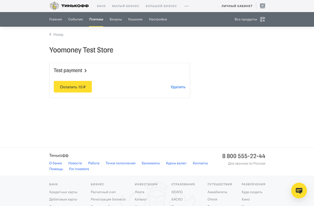Viewport: 314px width, 206px height.
Task: Open the three-dots more menu
Action: [x=187, y=6]
